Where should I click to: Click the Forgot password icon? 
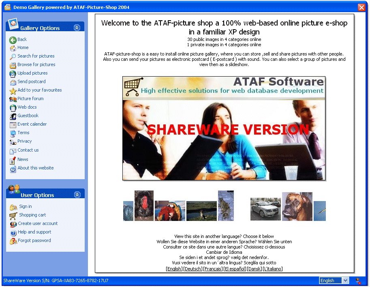click(13, 241)
